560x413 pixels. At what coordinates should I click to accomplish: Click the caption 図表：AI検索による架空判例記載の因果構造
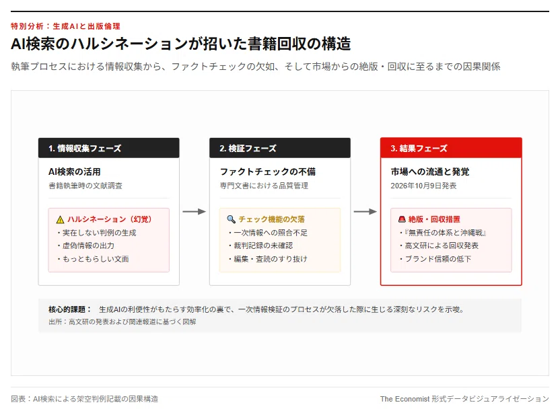[85, 399]
